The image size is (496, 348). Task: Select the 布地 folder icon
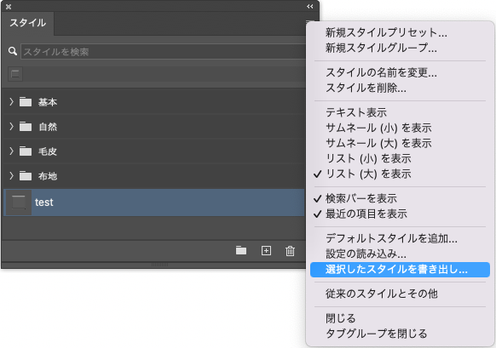[x=26, y=176]
